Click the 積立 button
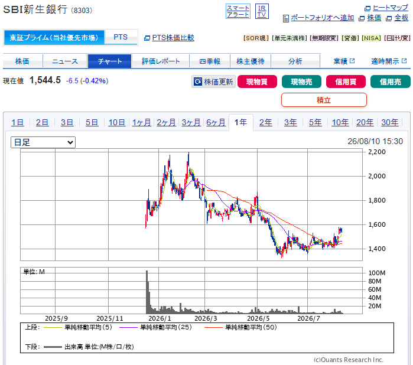Image resolution: width=413 pixels, height=365 pixels. point(324,100)
